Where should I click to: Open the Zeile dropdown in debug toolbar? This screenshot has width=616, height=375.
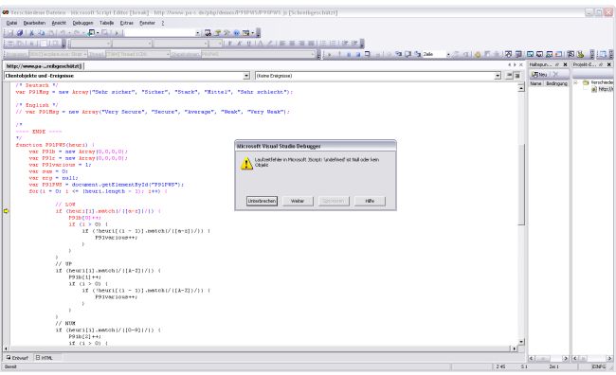click(x=448, y=54)
